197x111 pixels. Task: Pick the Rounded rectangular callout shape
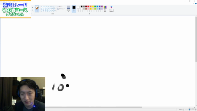[50, 11]
